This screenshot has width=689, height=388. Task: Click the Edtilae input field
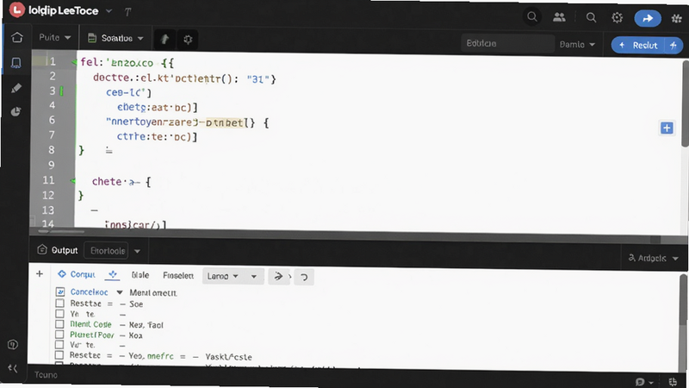[x=507, y=44]
